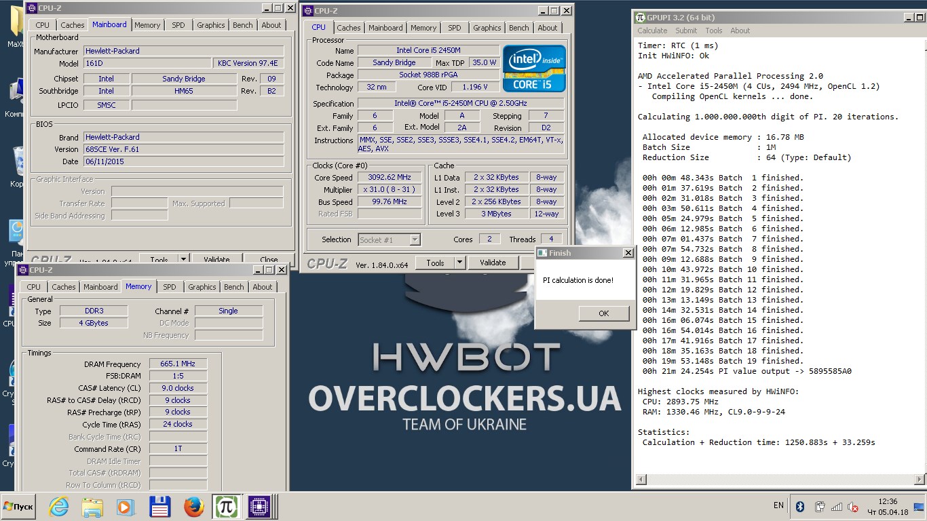Viewport: 927px width, 521px height.
Task: Switch to About tab in the CPU window
Action: click(x=548, y=28)
